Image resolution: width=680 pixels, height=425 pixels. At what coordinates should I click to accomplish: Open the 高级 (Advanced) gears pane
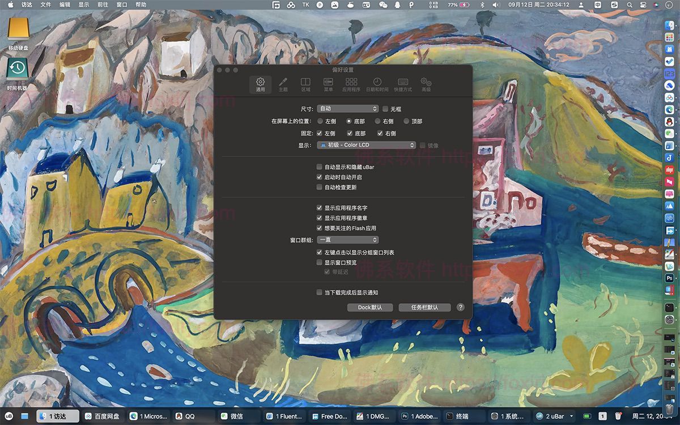pyautogui.click(x=426, y=84)
